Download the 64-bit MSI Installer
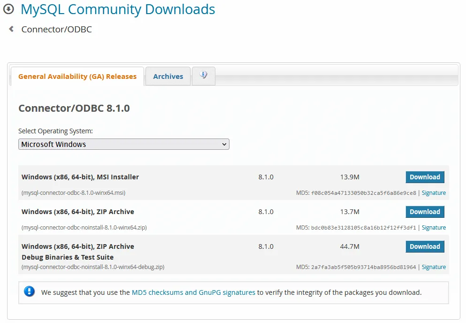 [x=425, y=177]
